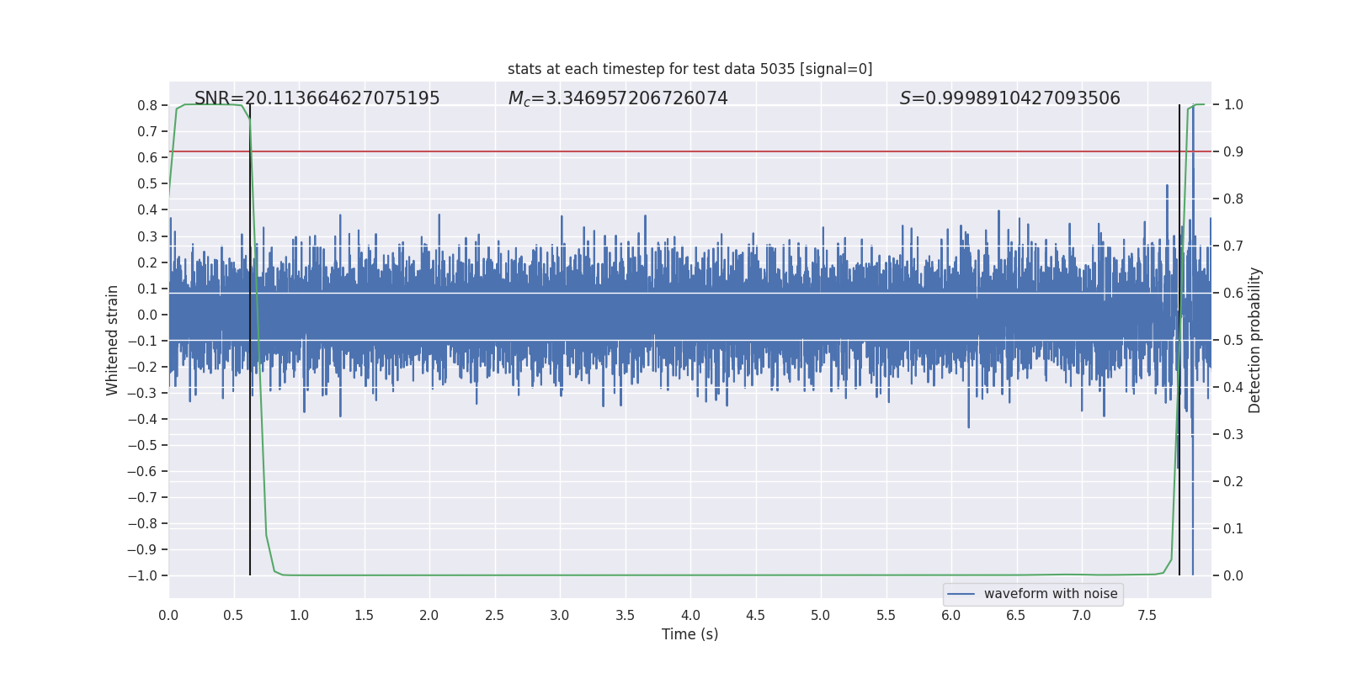Click the 0.8 tick on whitened strain axis
This screenshot has width=1347, height=673.
pyautogui.click(x=147, y=105)
